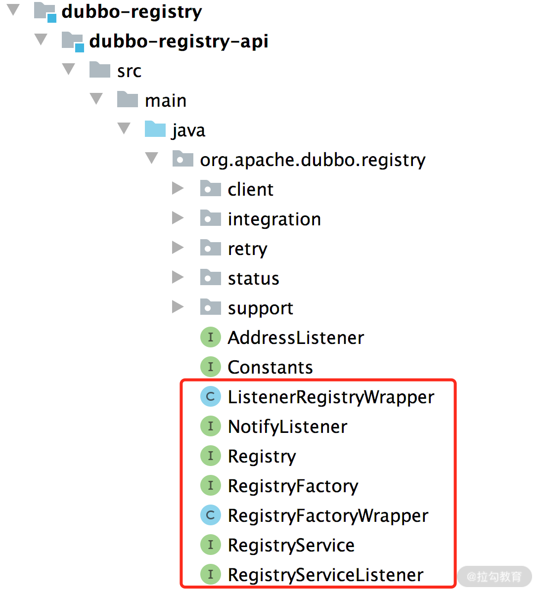
Task: Select the Constants interface entry
Action: (x=270, y=368)
